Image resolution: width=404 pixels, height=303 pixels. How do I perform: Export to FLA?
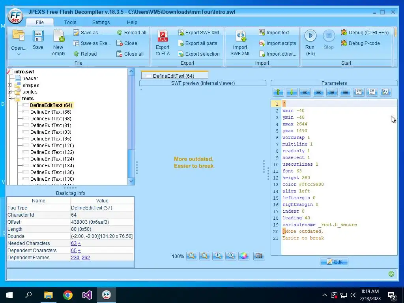pos(163,43)
